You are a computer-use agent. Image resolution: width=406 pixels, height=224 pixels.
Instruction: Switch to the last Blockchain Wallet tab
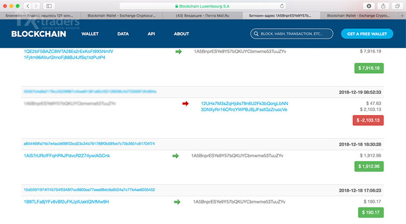pyautogui.click(x=360, y=16)
